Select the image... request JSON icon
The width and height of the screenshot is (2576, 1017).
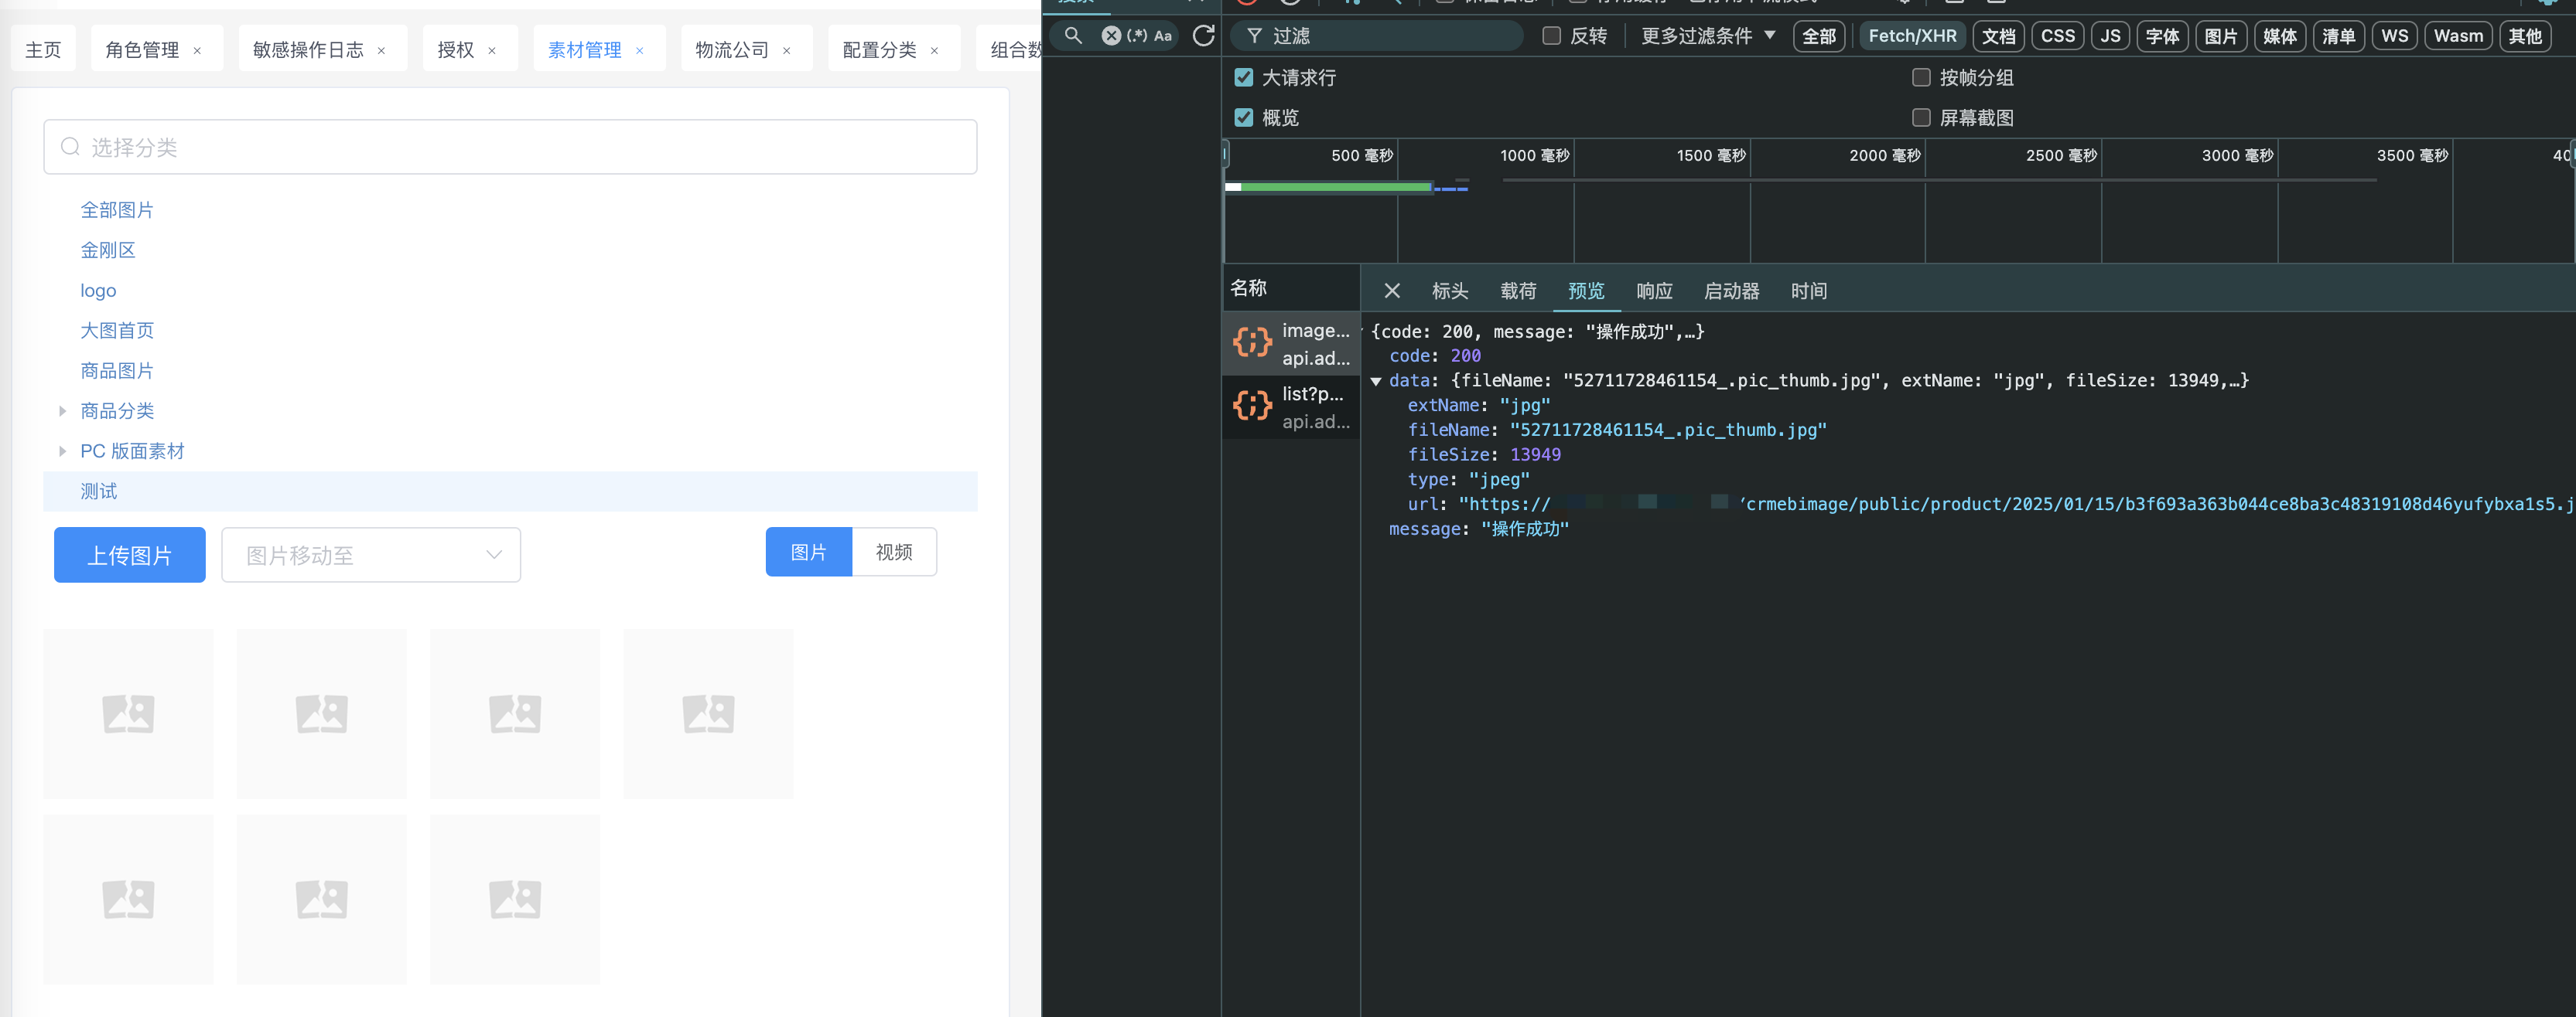coord(1252,342)
